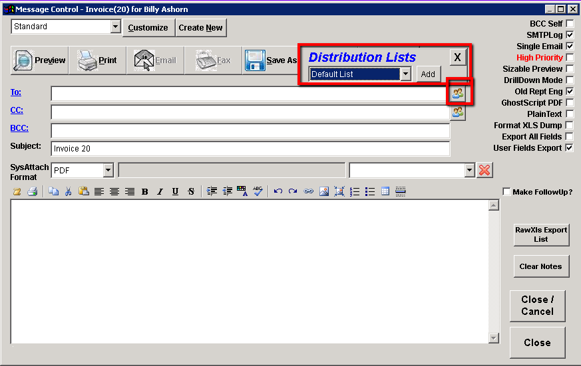Uncheck the Old Rept Eng checkbox
Viewport: 581px width, 366px height.
pos(570,91)
